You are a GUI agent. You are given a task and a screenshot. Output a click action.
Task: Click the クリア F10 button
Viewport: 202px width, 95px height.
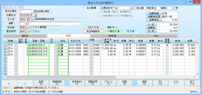tap(160, 83)
